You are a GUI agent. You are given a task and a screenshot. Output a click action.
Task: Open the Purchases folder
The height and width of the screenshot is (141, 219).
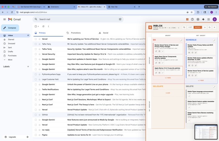[12, 56]
